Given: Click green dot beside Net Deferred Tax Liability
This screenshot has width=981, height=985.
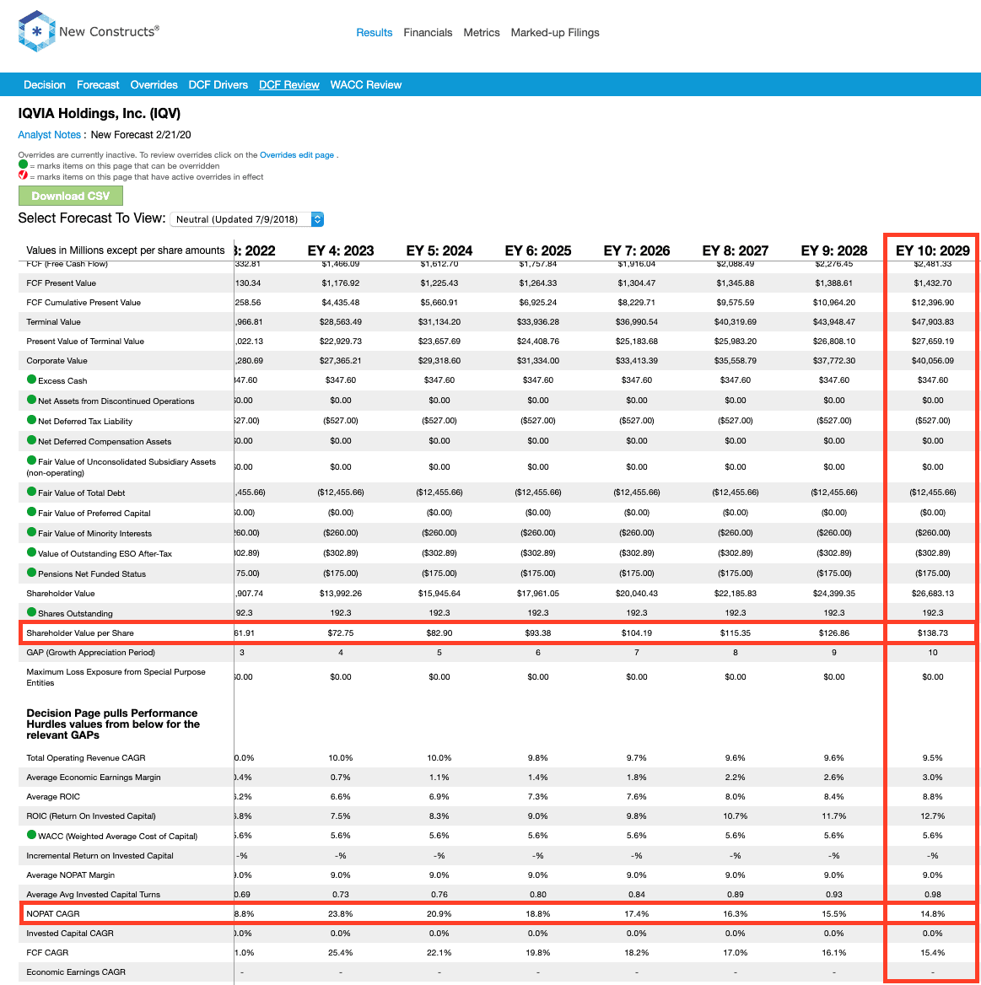Looking at the screenshot, I should [x=31, y=420].
